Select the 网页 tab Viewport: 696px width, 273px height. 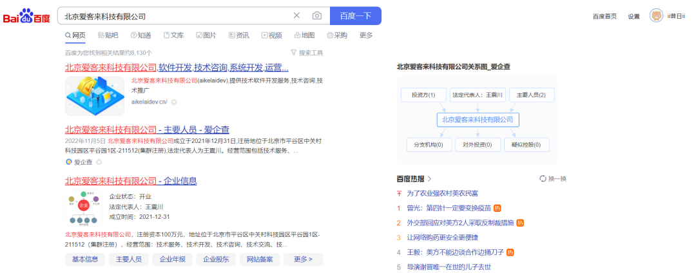75,35
